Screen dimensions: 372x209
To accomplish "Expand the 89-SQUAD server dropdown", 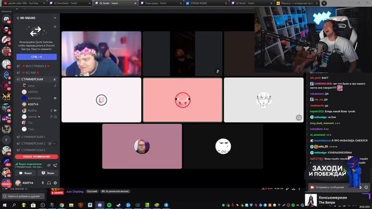I will [x=55, y=18].
